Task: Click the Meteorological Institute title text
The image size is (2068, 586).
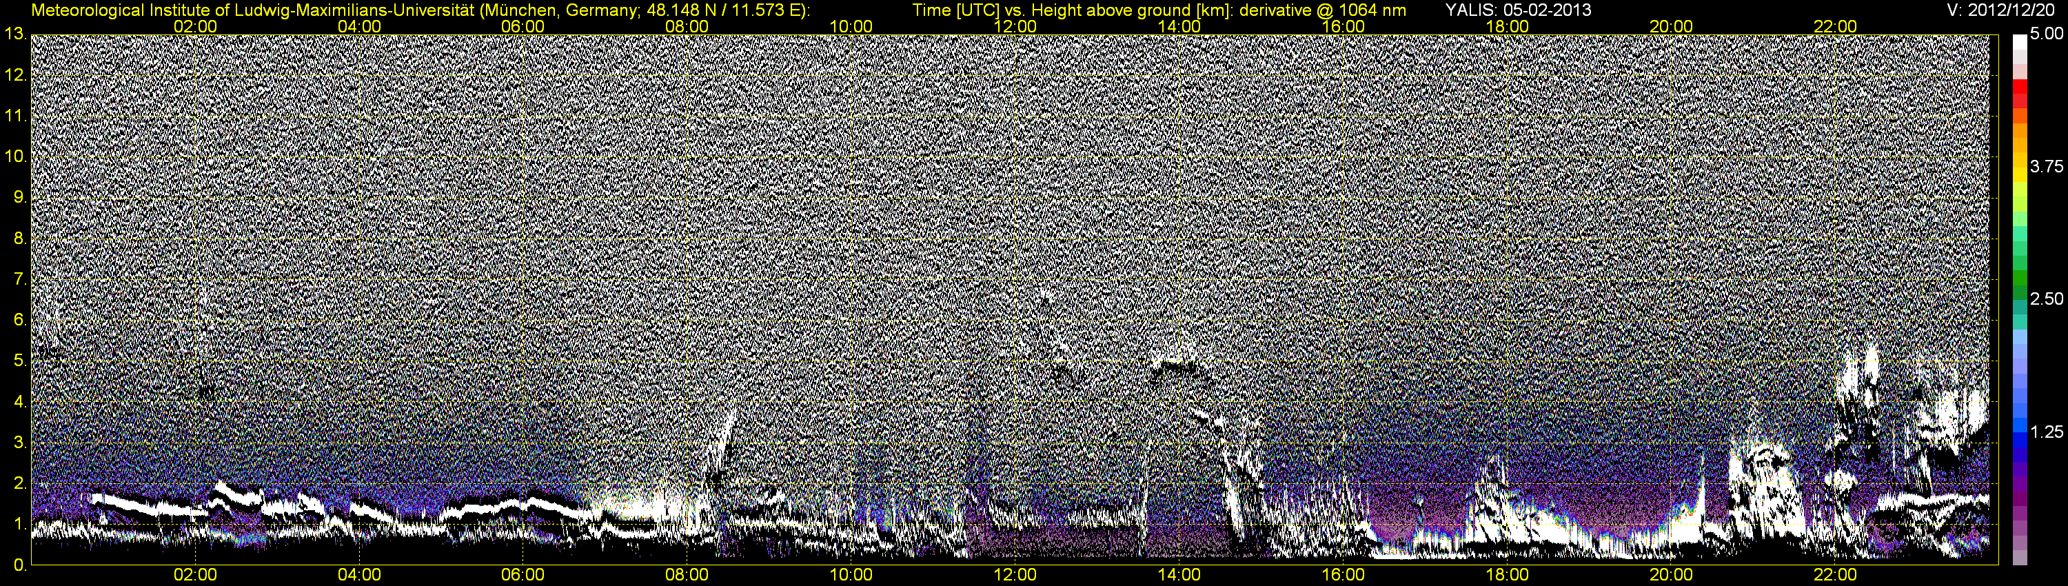Action: pyautogui.click(x=420, y=10)
